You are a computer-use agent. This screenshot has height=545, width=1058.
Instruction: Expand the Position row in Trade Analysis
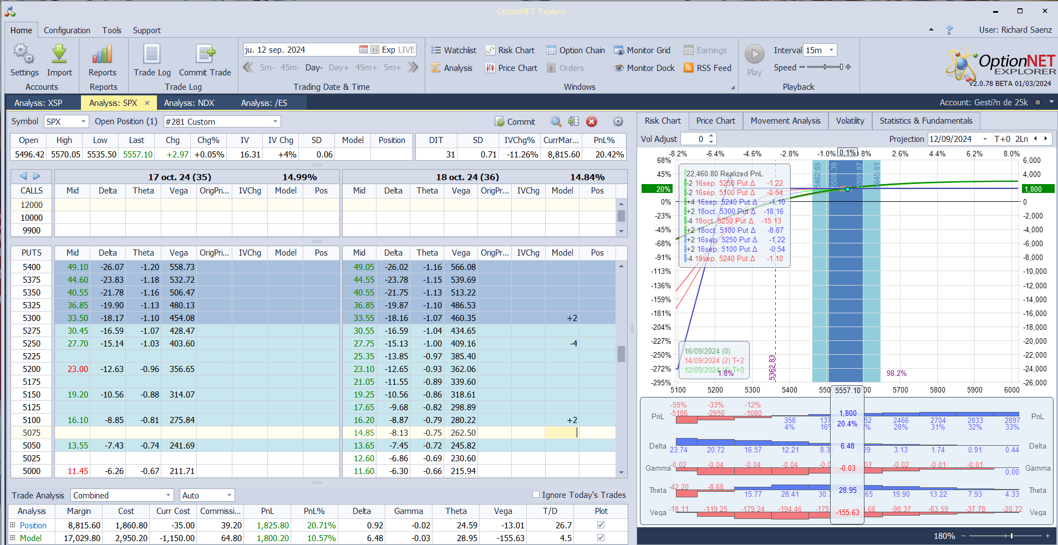[13, 525]
